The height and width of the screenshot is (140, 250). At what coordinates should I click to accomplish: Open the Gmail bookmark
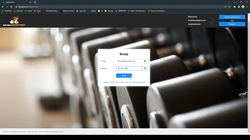pos(28,11)
